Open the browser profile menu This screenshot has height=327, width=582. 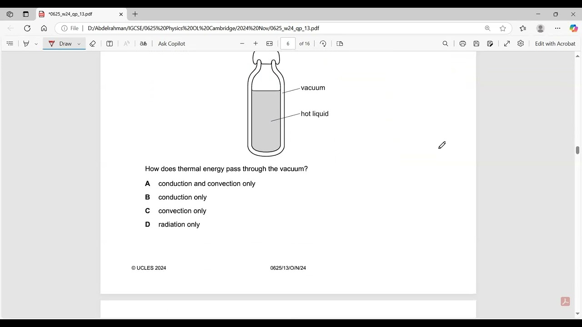click(x=540, y=28)
